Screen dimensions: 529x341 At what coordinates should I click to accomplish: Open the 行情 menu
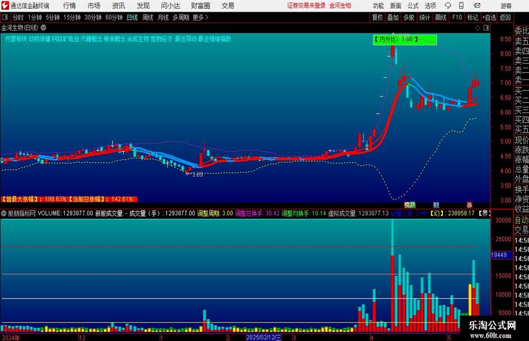69,6
